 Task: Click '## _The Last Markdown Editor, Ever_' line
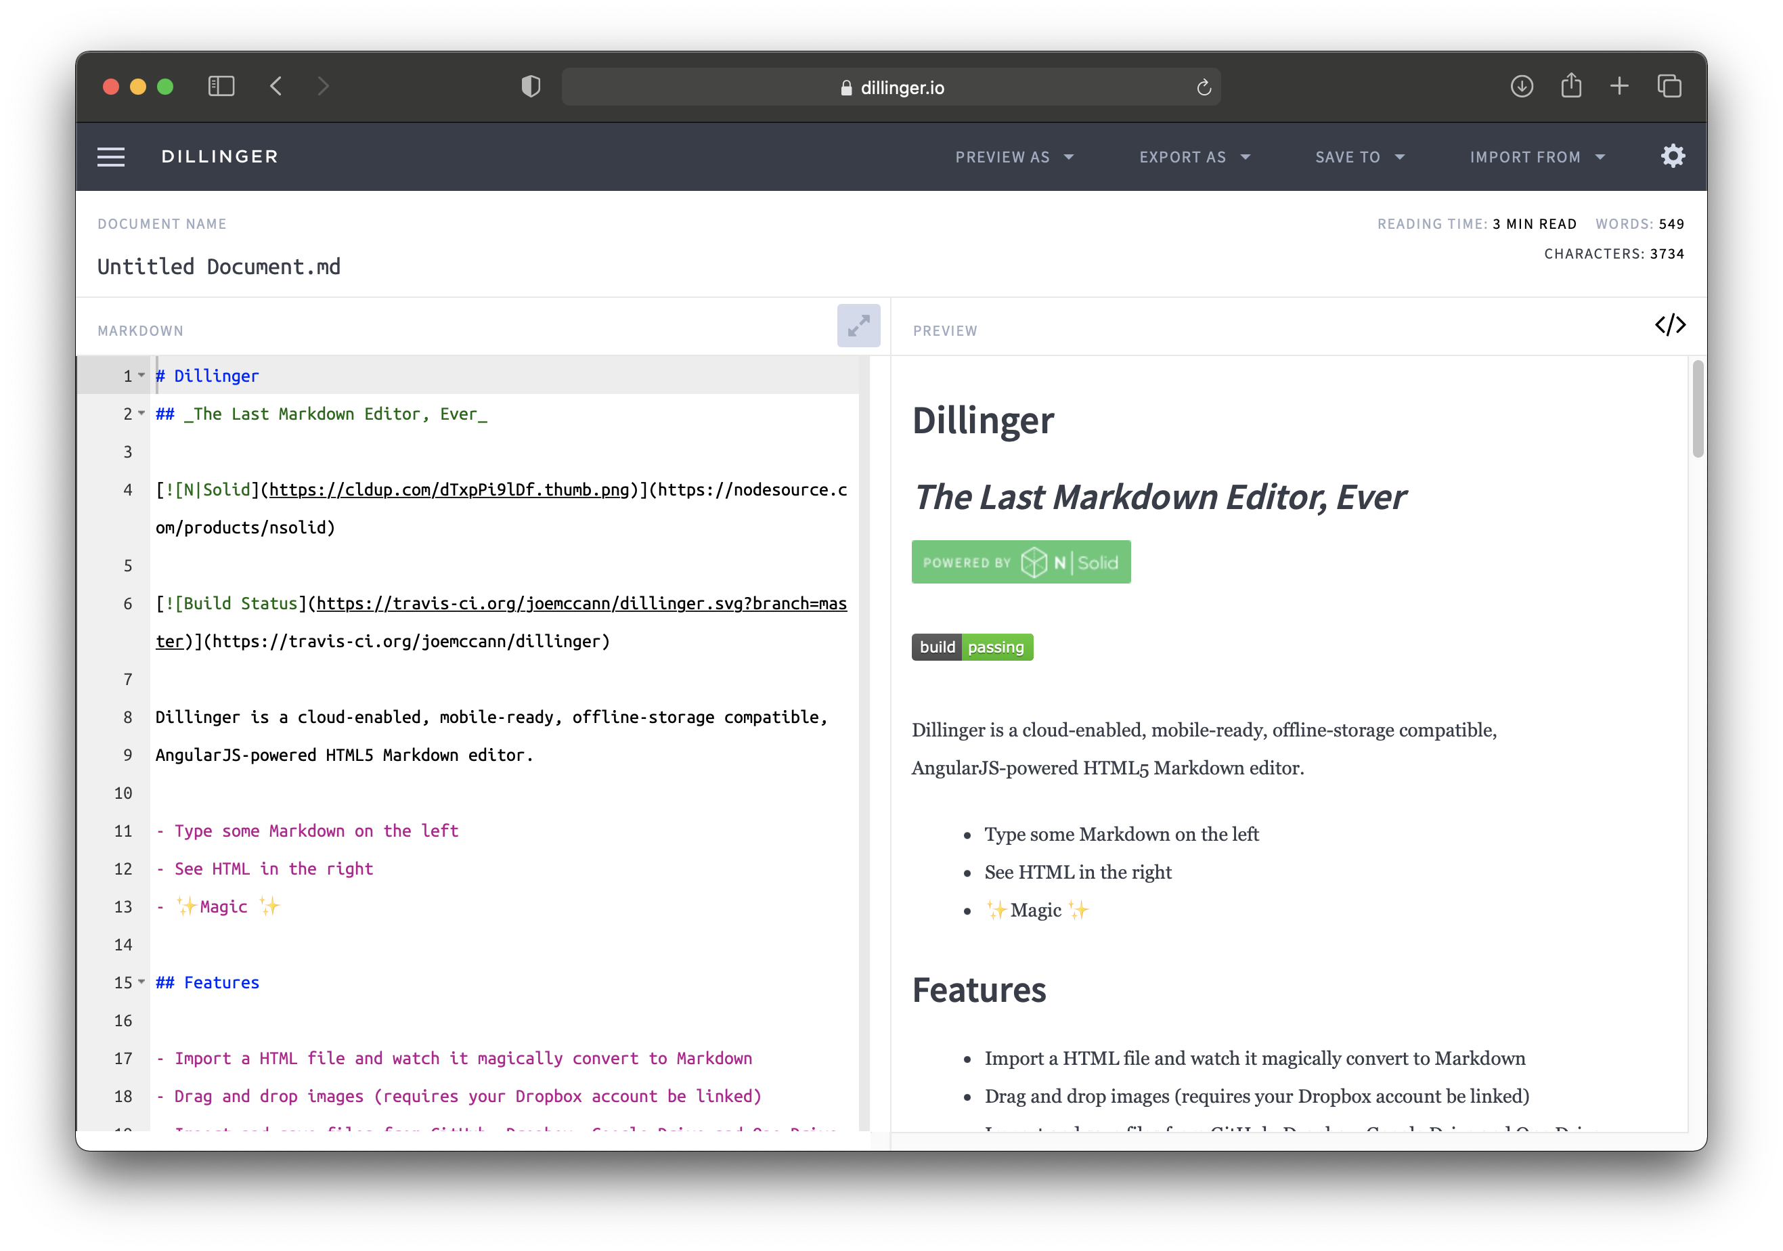pyautogui.click(x=321, y=414)
